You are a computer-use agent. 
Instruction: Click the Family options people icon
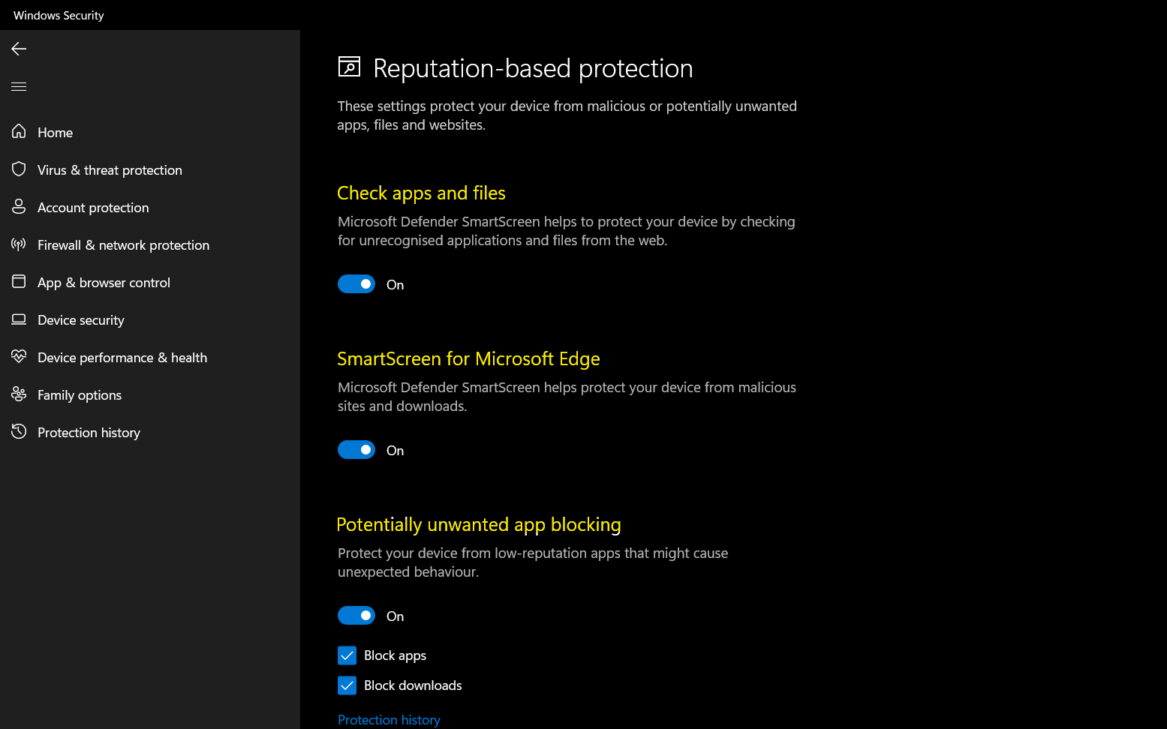click(19, 394)
